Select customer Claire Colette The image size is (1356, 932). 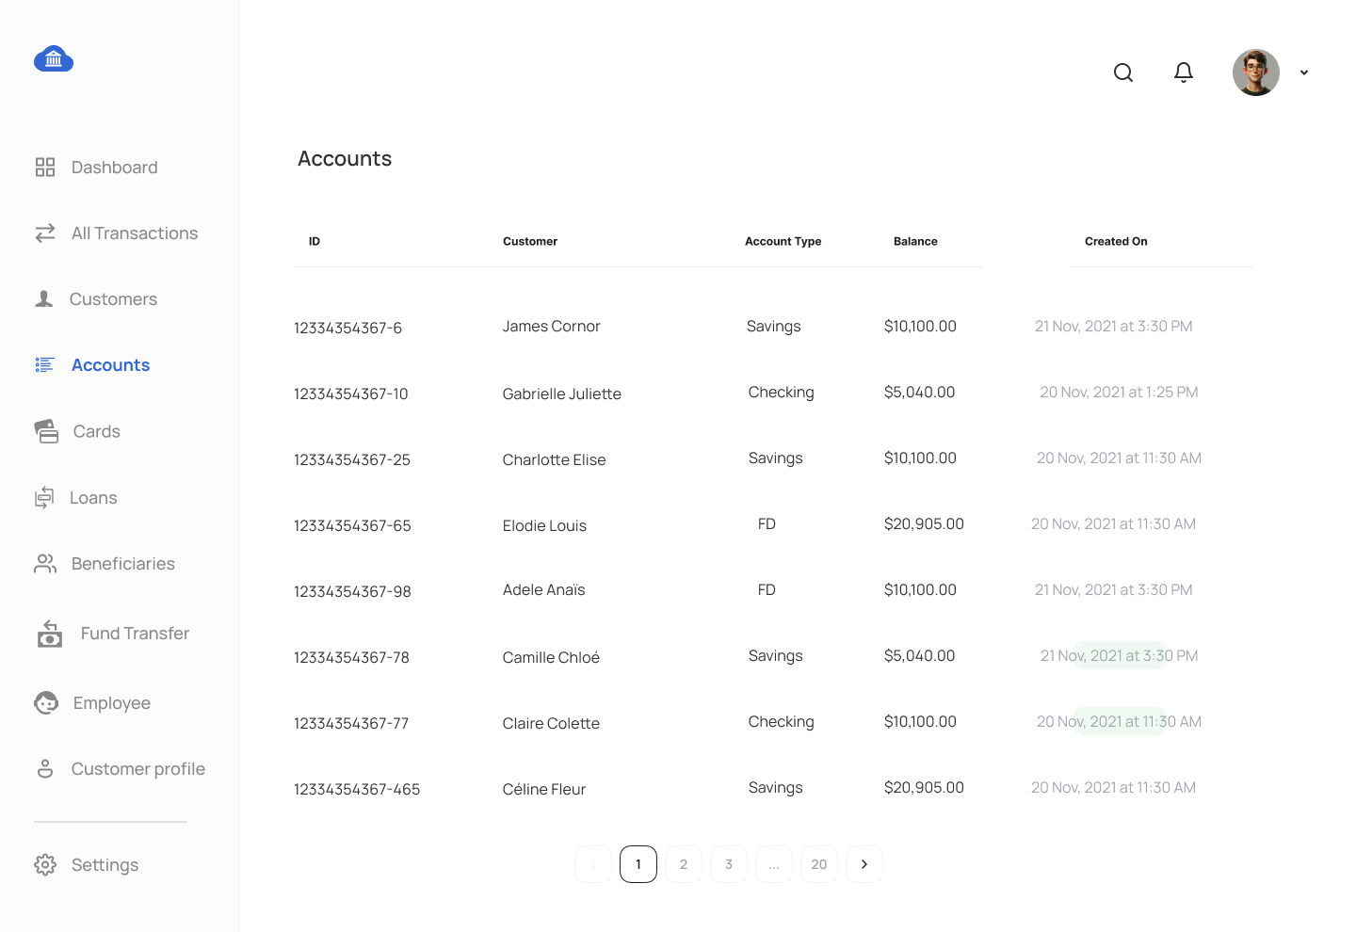(x=551, y=724)
